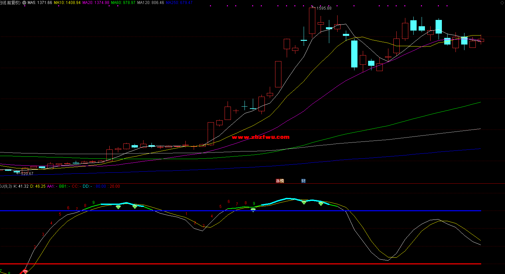Select the magenta MA20 value label
The width and height of the screenshot is (505, 274).
coord(96,3)
